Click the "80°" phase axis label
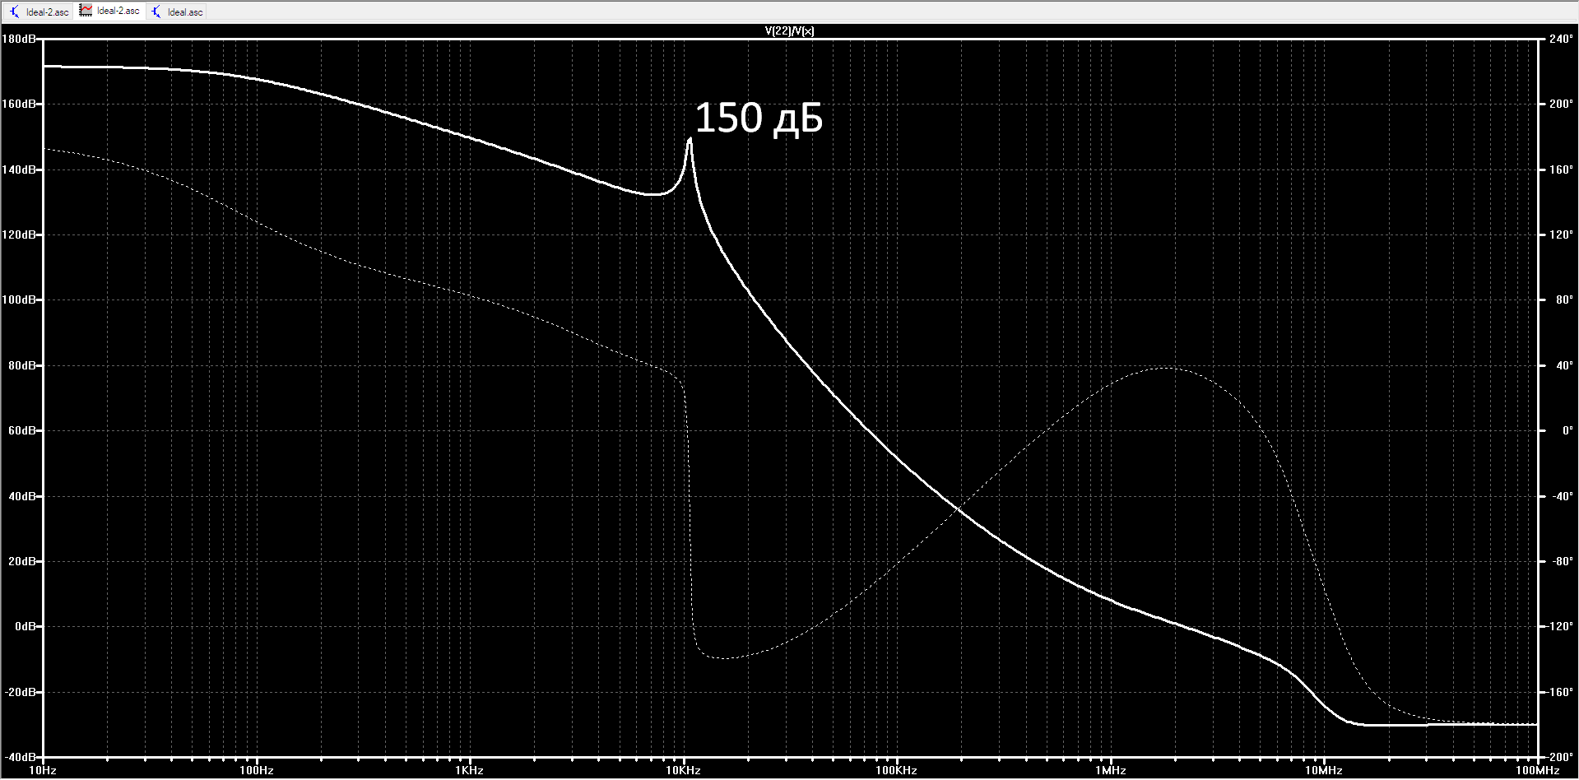The width and height of the screenshot is (1579, 780). [x=1564, y=299]
